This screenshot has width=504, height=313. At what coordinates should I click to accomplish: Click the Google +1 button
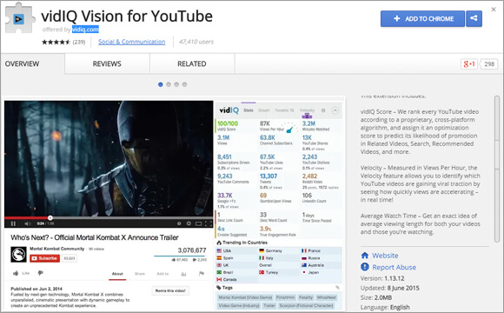point(469,64)
